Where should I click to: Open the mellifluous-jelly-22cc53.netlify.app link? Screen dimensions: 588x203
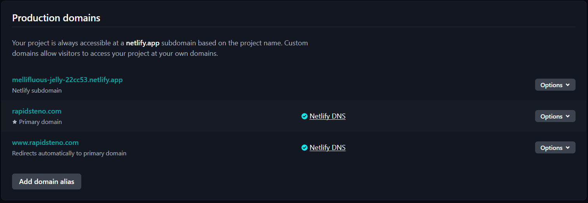tap(67, 80)
